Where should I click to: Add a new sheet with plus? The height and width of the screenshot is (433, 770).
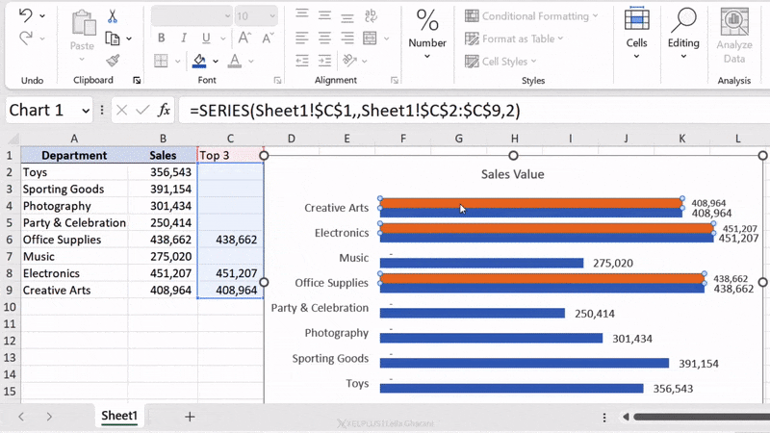click(190, 417)
